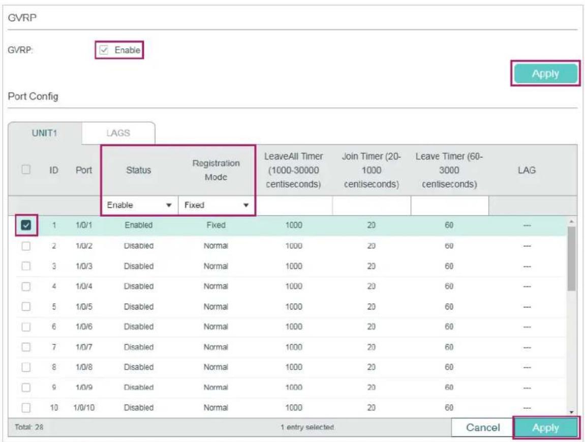Click the Normal mode cell of port 1/0/8
Screen dimensions: 585x442
(215, 367)
